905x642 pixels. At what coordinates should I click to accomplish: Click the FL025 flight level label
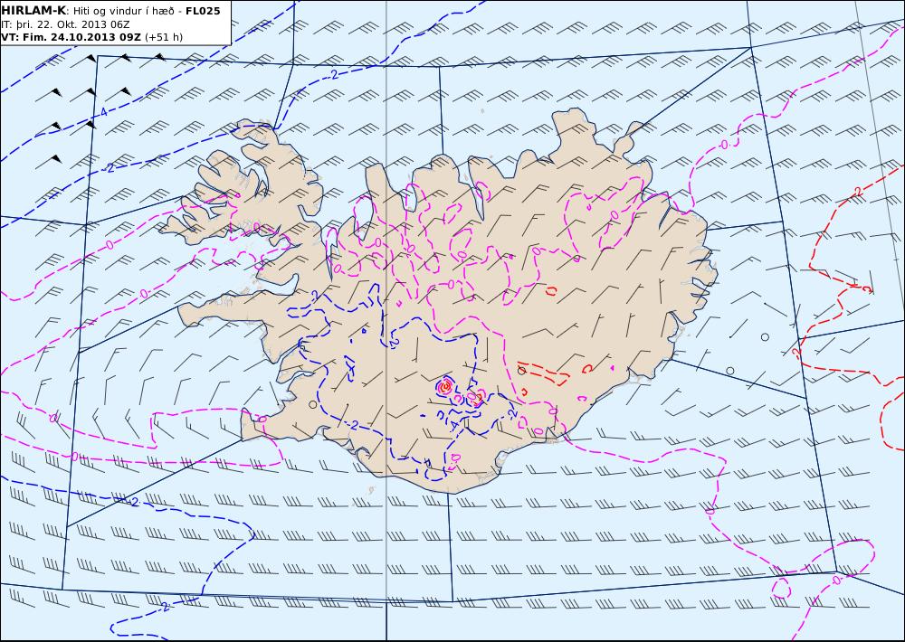[x=203, y=11]
